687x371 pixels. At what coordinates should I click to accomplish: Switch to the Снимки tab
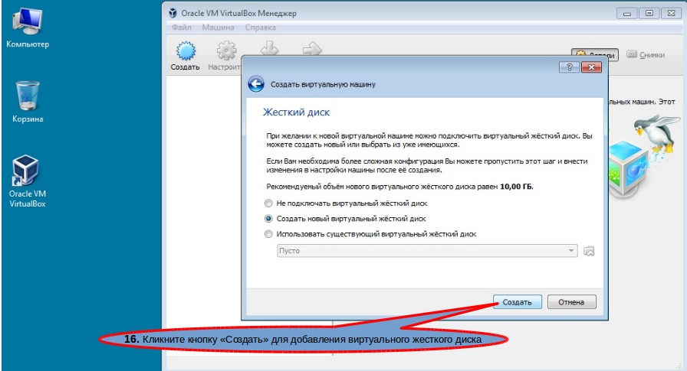(646, 54)
